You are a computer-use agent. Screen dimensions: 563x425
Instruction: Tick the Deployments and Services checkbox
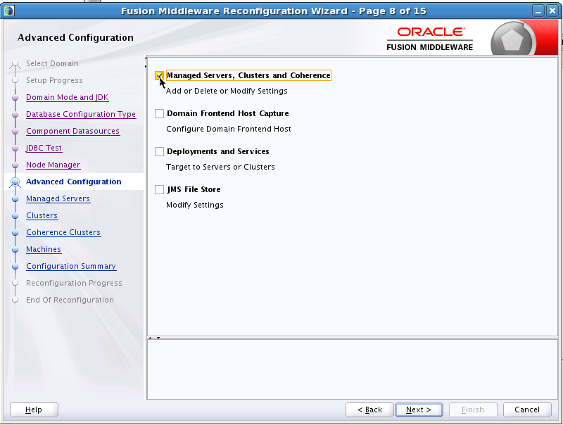pos(159,151)
